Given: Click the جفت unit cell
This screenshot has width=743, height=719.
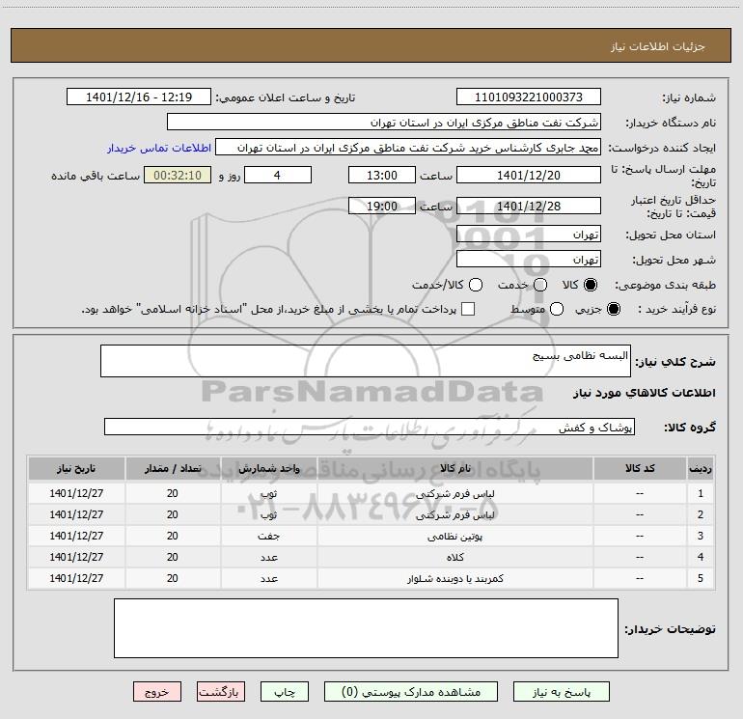Looking at the screenshot, I should point(268,537).
